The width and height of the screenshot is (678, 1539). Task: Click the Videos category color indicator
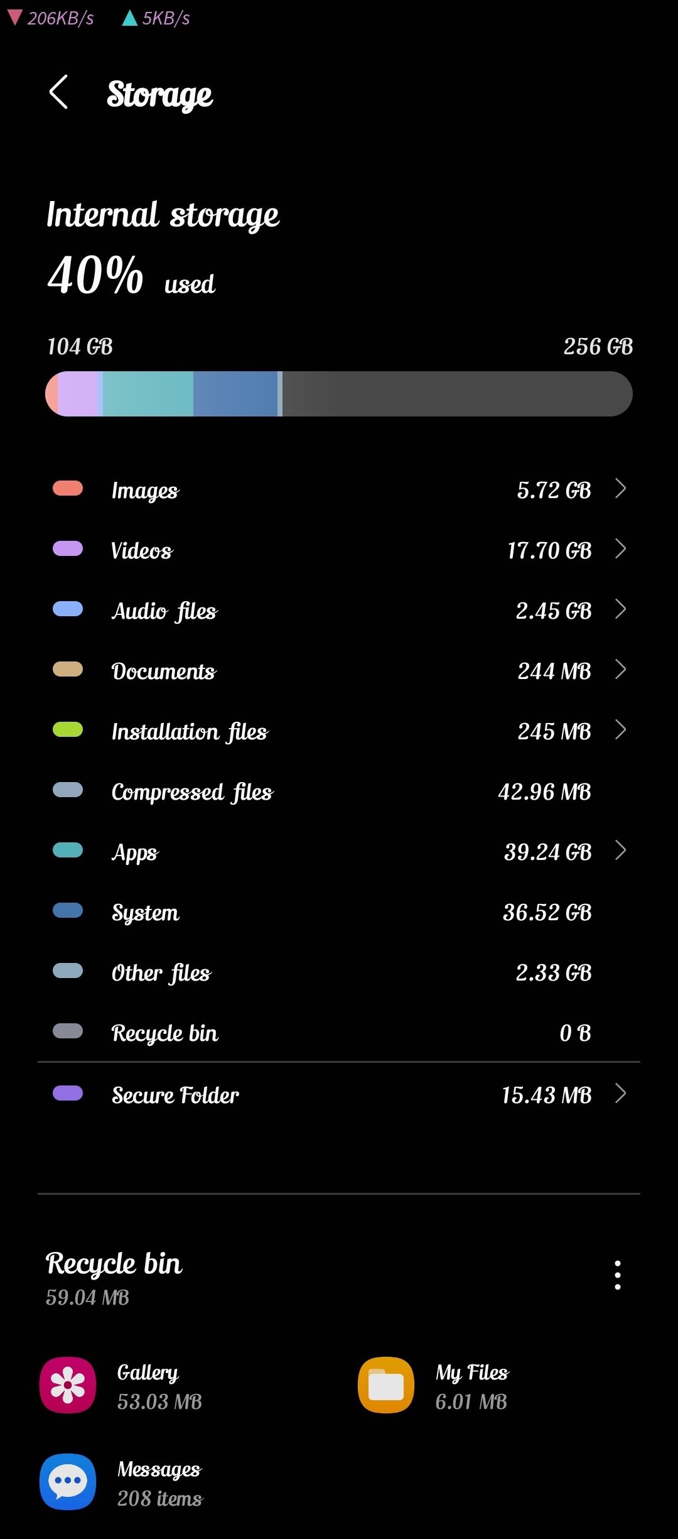[67, 549]
